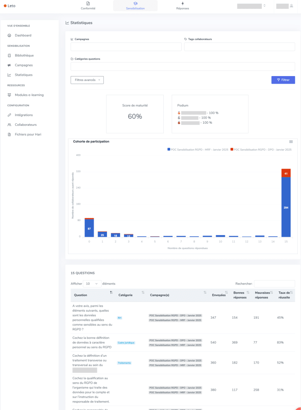This screenshot has width=301, height=410.
Task: Click the blue 294 bar in chart
Action: 286,207
